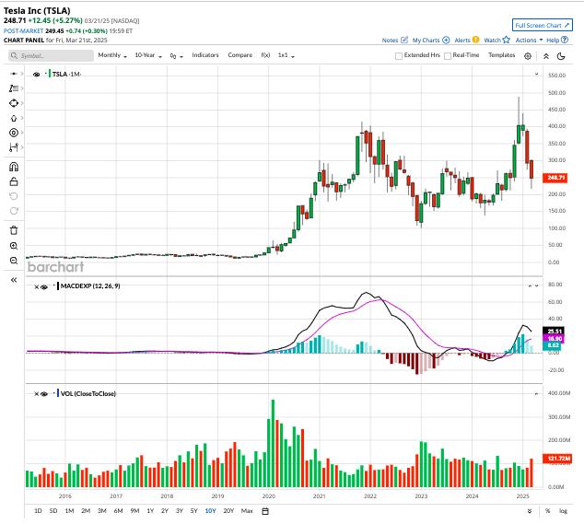Select the 5Y range

click(x=193, y=511)
